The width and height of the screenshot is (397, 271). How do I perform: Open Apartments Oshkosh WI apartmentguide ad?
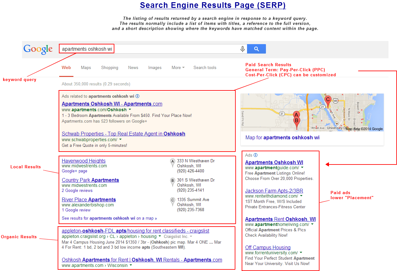pyautogui.click(x=274, y=162)
